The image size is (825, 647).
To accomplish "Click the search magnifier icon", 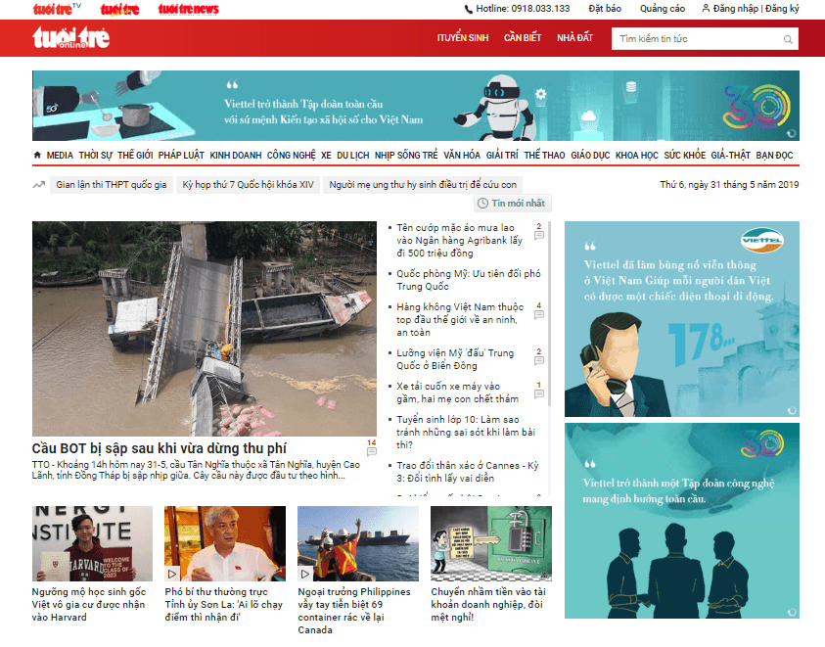I will (788, 39).
